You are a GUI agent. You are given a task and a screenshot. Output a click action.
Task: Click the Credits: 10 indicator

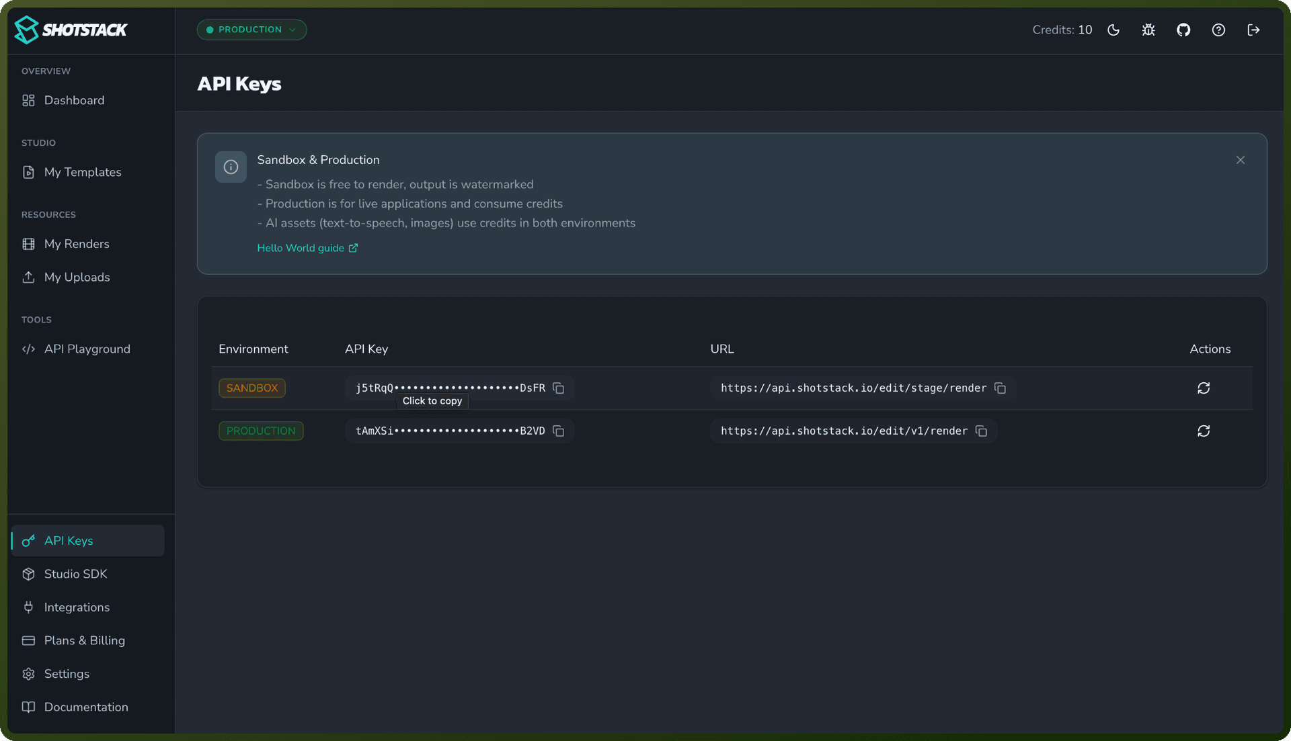pos(1062,30)
